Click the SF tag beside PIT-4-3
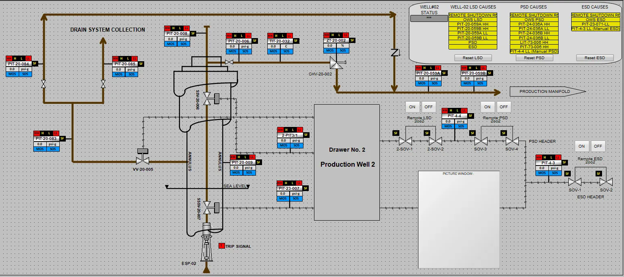Screen dimensions: 624x277 click(564, 163)
